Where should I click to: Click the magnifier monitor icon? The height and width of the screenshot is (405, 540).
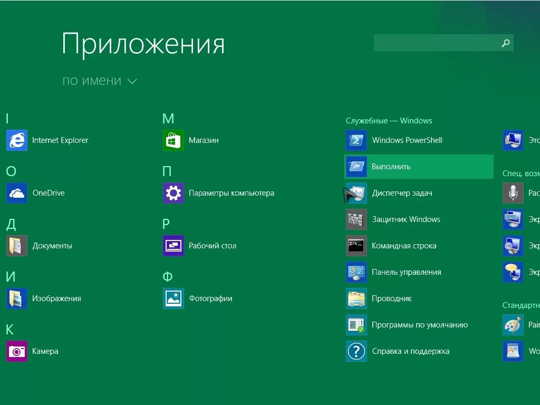(513, 246)
